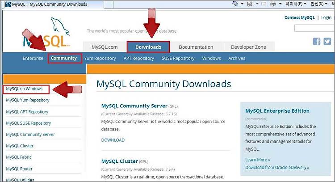The image size is (335, 182).
Task: Open Windows in the blue submenu
Action: [211, 58]
